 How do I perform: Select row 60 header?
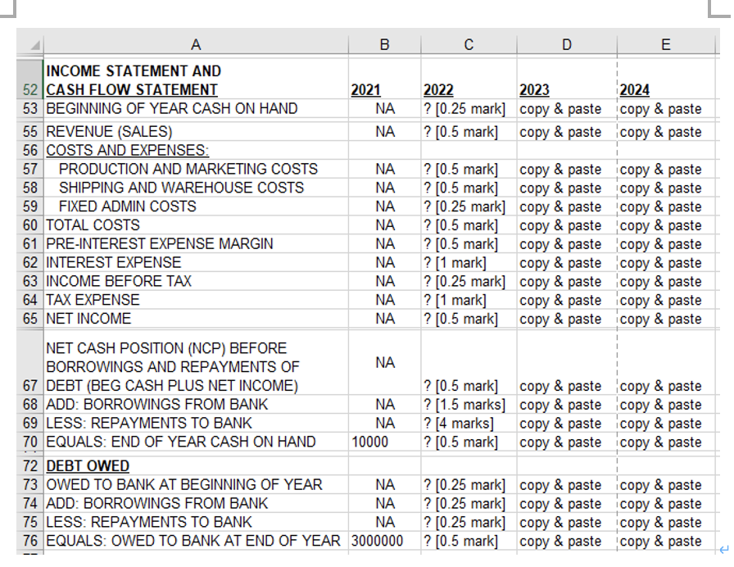point(30,225)
